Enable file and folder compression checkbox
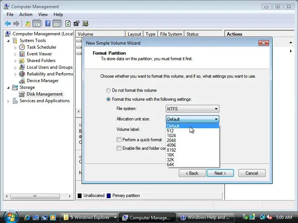This screenshot has height=223, width=298. click(x=119, y=148)
